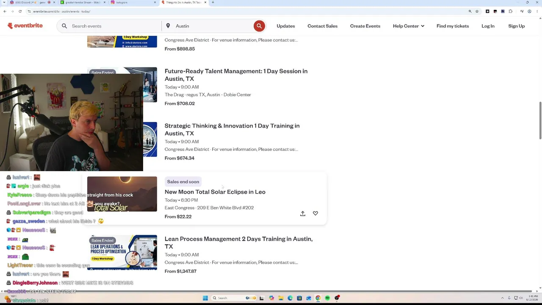Image resolution: width=542 pixels, height=305 pixels.
Task: Click the red search magnifier button
Action: tap(259, 26)
